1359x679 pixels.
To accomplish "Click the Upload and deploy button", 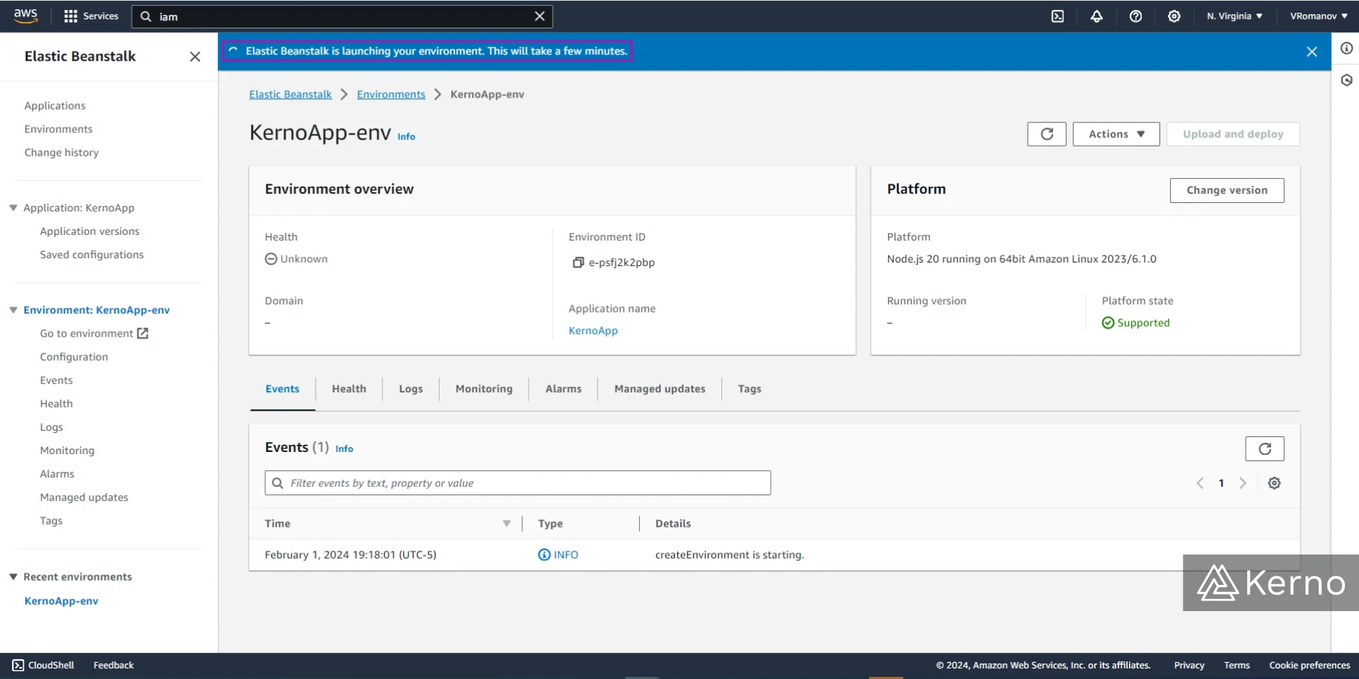I will tap(1233, 134).
